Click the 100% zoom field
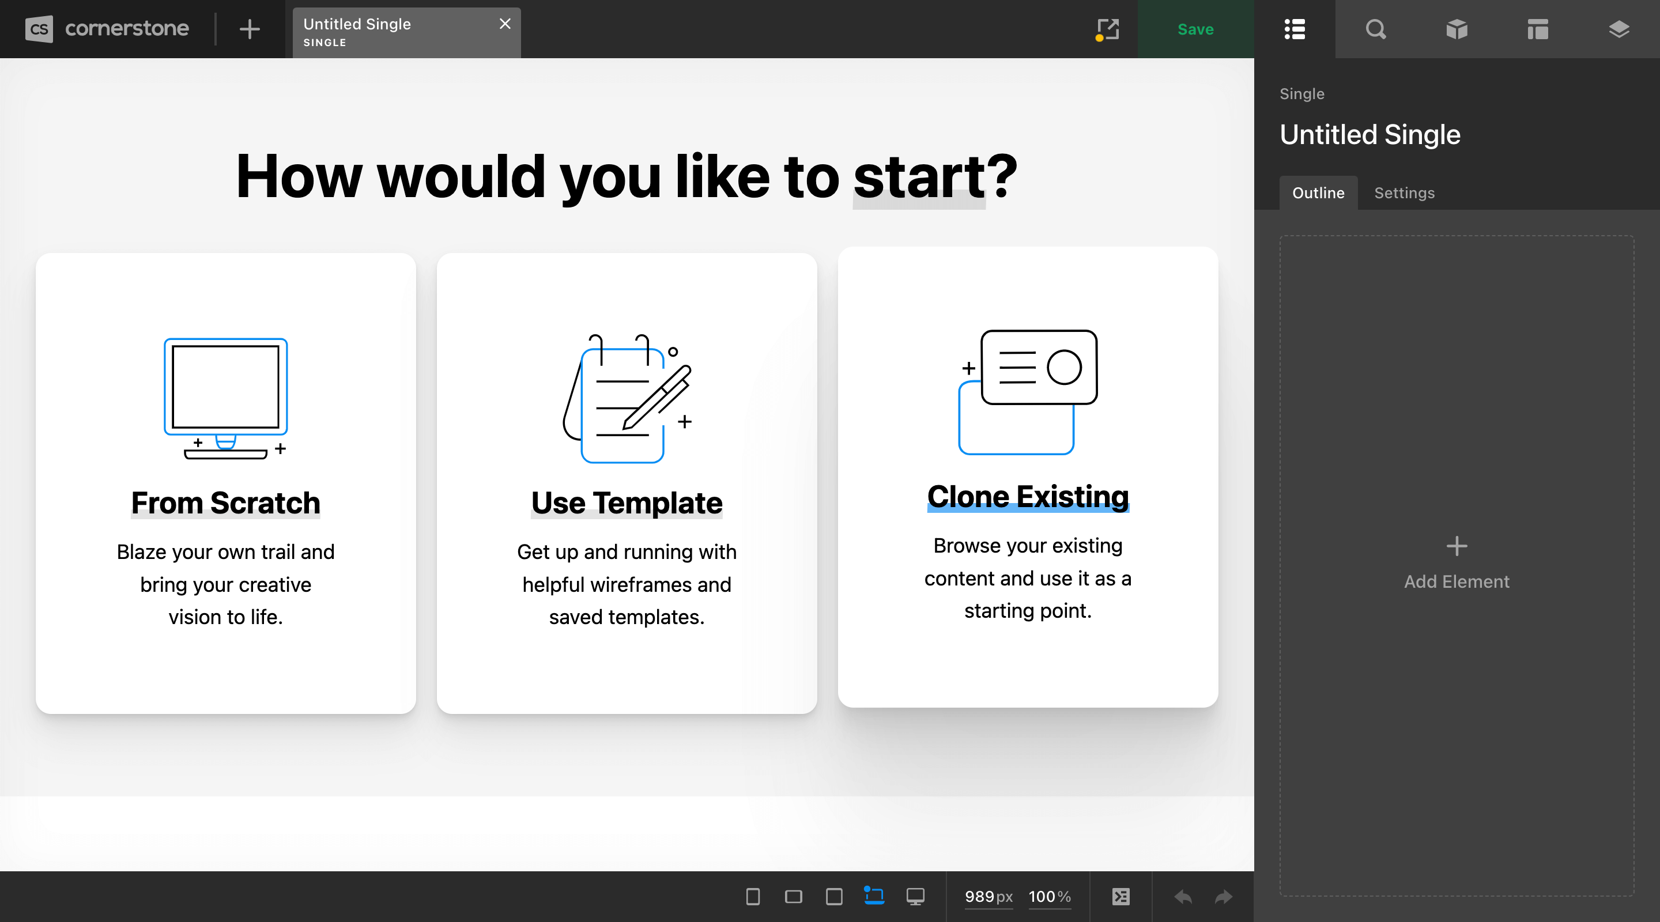Image resolution: width=1660 pixels, height=922 pixels. point(1049,896)
